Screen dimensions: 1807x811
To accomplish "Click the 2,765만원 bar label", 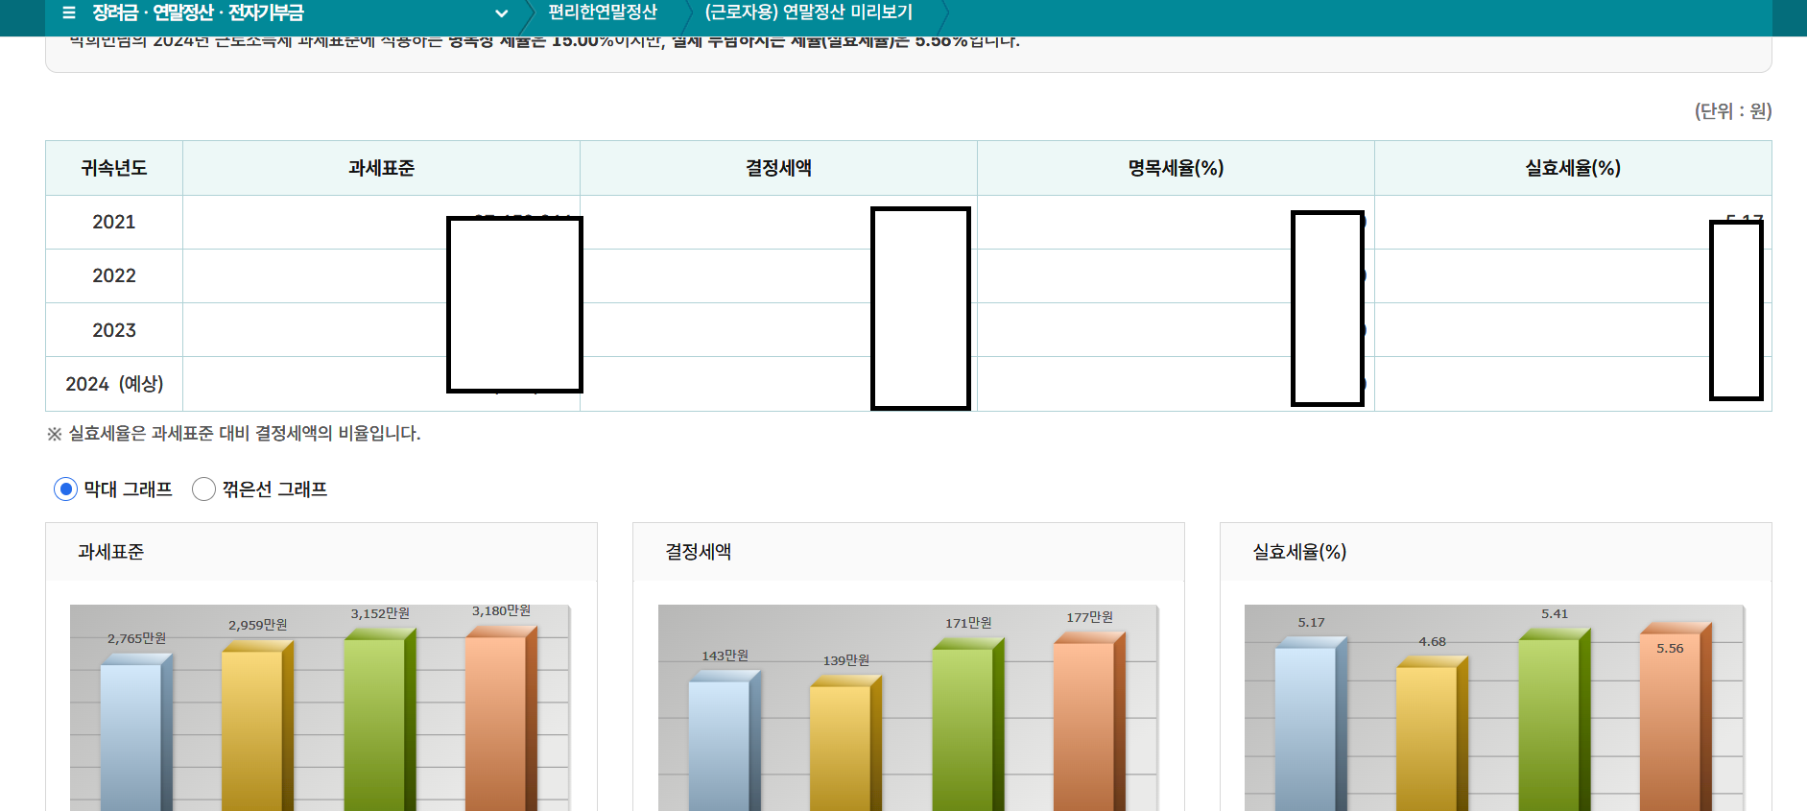I will coord(136,638).
